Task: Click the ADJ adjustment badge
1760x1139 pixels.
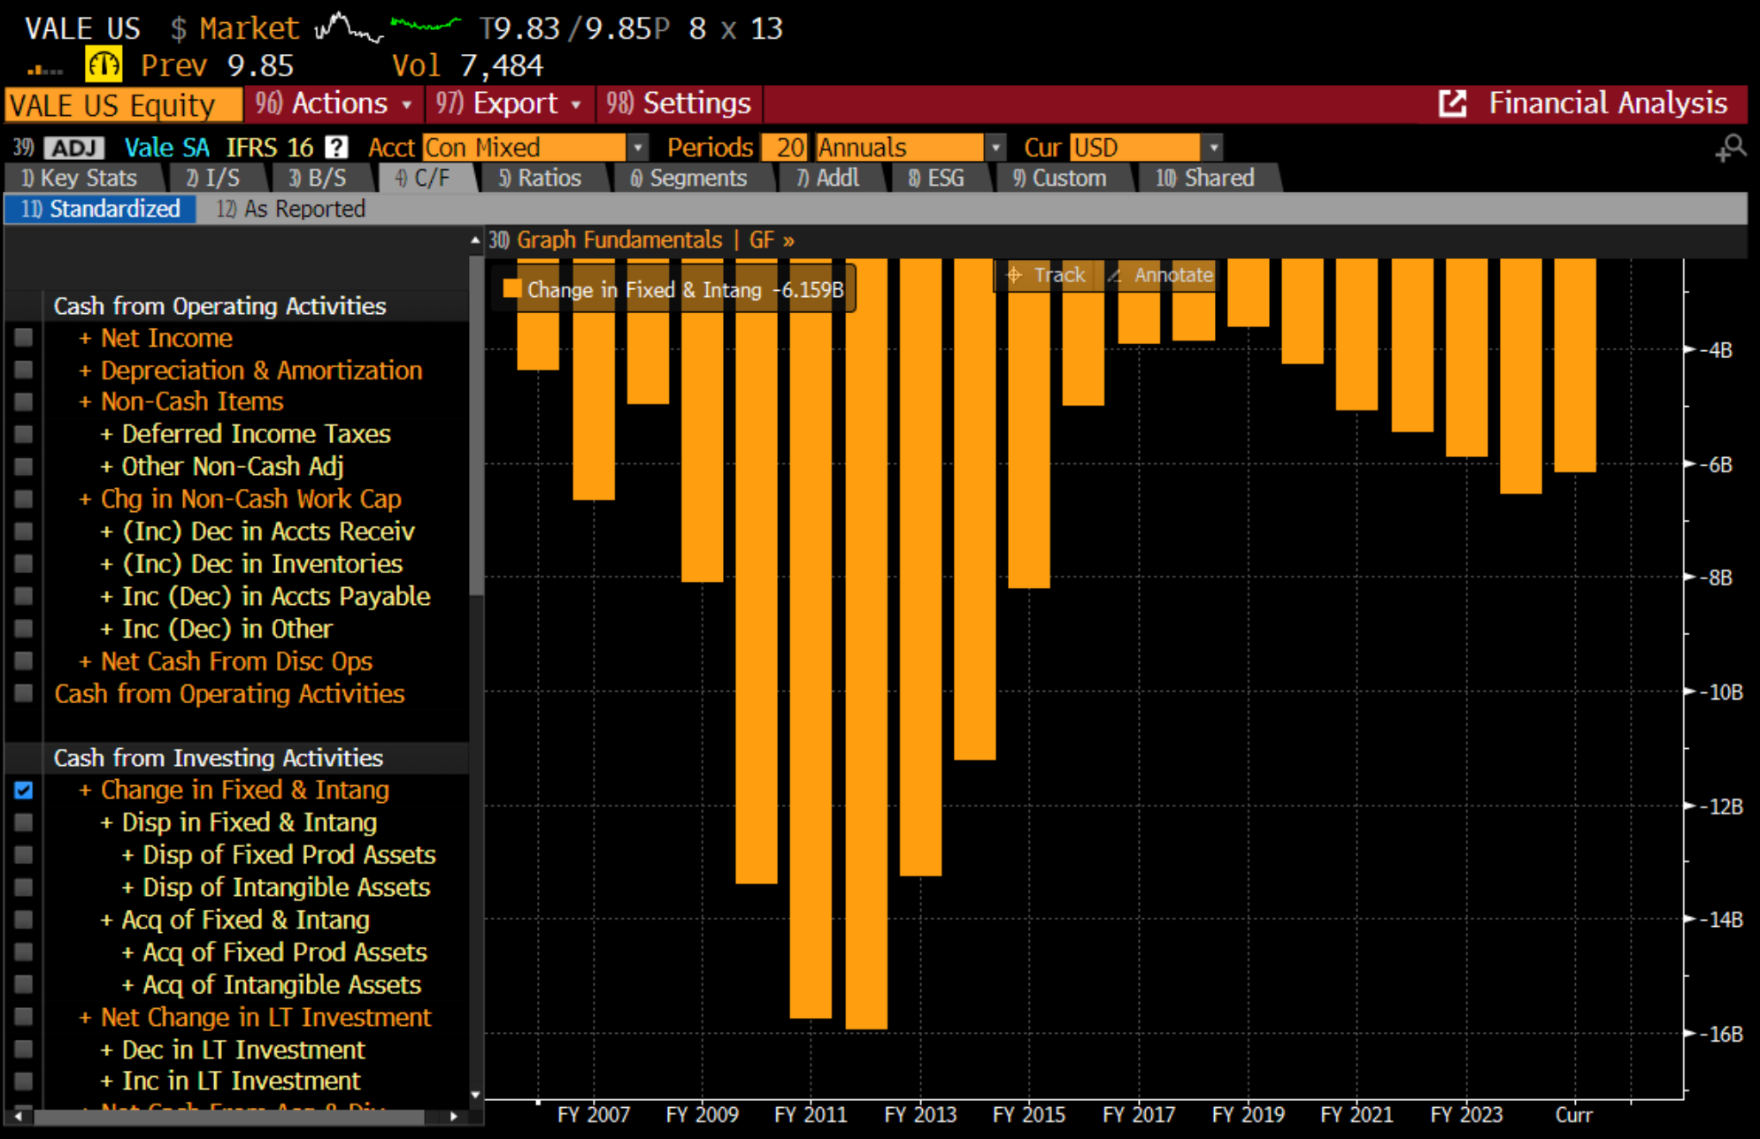Action: click(74, 148)
